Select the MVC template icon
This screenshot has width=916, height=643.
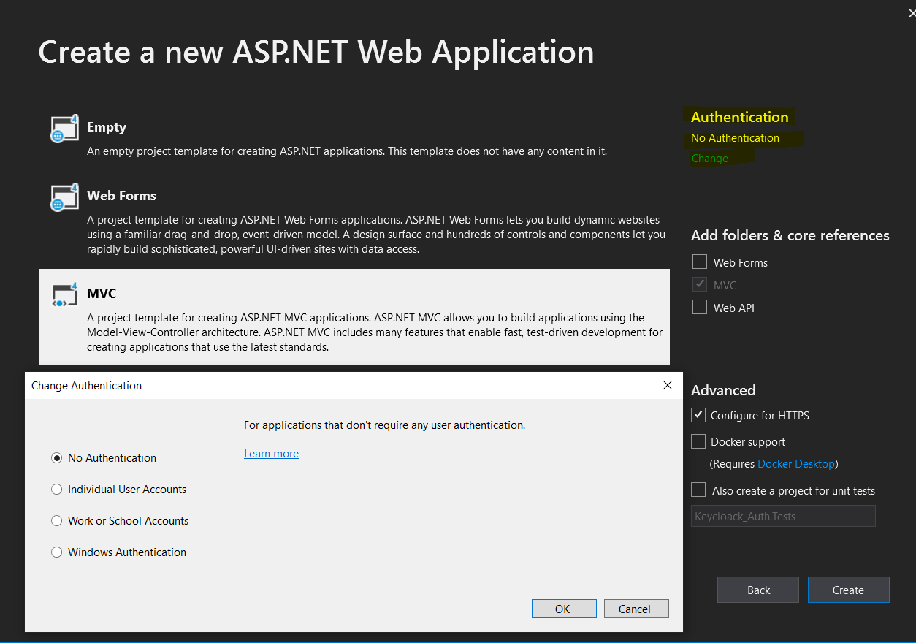coord(64,294)
